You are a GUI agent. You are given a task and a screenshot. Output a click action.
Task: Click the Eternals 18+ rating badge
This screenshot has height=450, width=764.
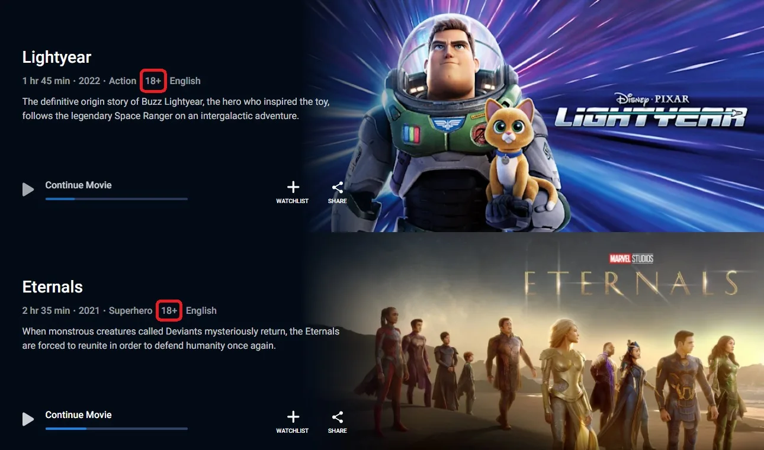pyautogui.click(x=169, y=311)
